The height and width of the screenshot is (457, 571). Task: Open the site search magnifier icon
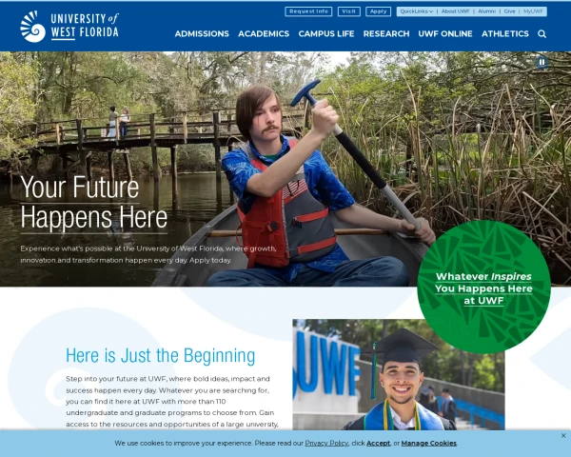point(541,34)
